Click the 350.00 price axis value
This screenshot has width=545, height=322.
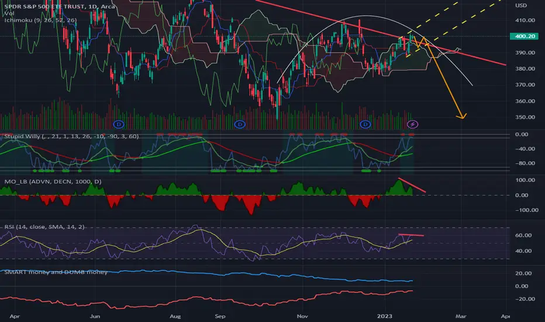tap(525, 117)
